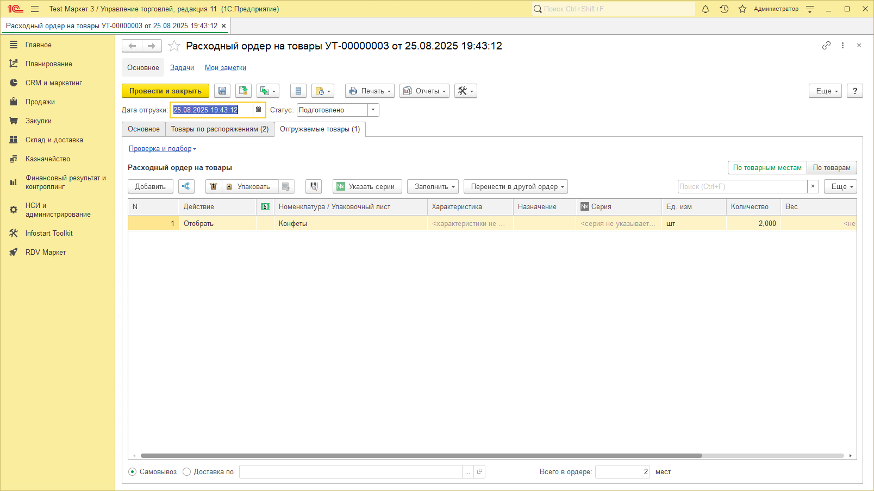Open the create-based-on icon dropdown
Viewport: 874px width, 491px height.
click(268, 91)
